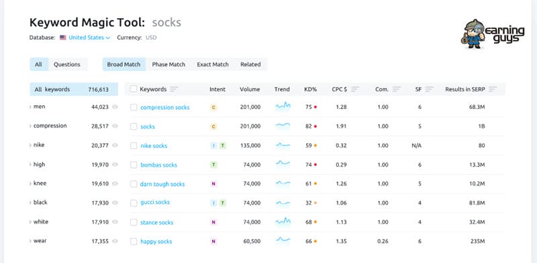Switch to the Questions tab

(67, 64)
